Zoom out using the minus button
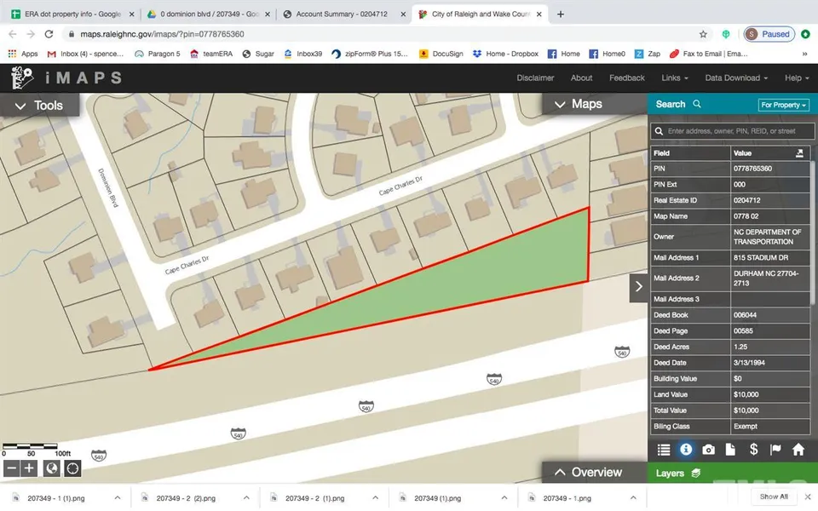 tap(12, 468)
